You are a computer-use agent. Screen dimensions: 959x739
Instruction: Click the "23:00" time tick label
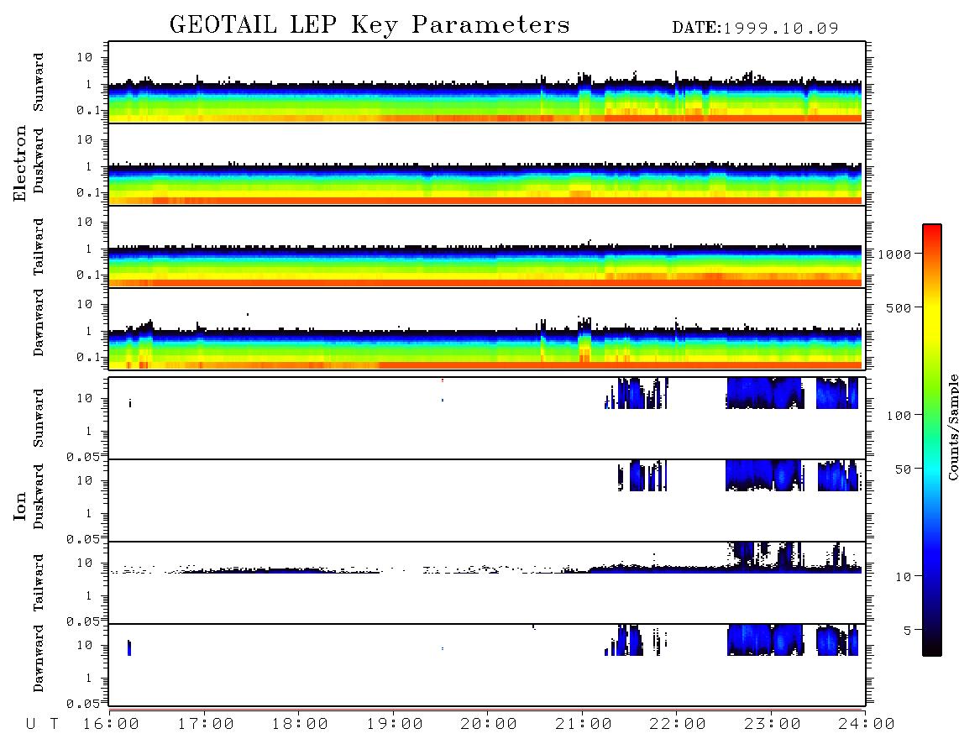click(772, 725)
